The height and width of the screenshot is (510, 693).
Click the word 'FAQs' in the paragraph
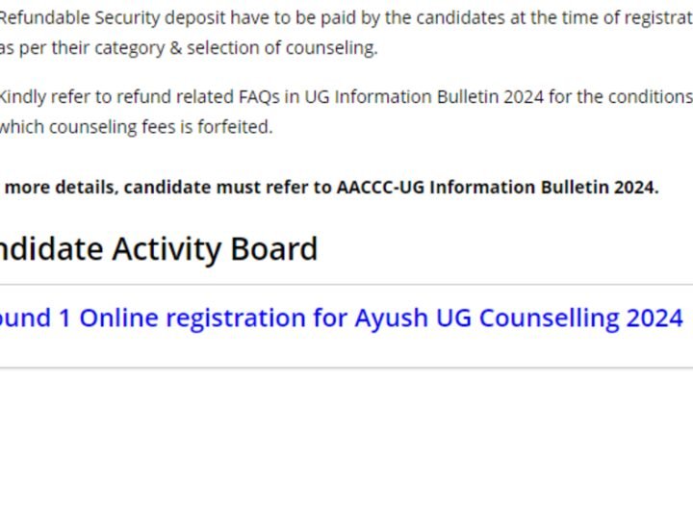point(260,97)
